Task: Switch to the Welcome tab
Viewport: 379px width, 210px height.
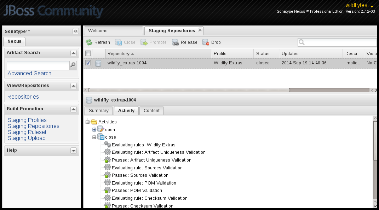Action: click(113, 31)
